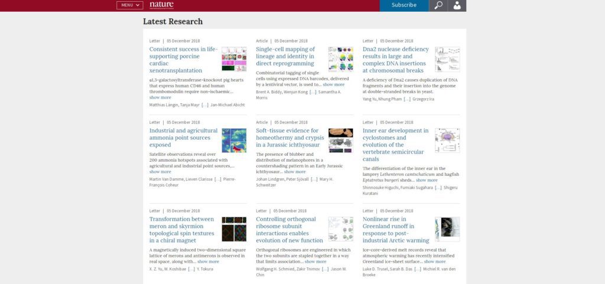Click Greenland runoff article thumbnail
Image resolution: width=605 pixels, height=284 pixels.
(x=447, y=229)
